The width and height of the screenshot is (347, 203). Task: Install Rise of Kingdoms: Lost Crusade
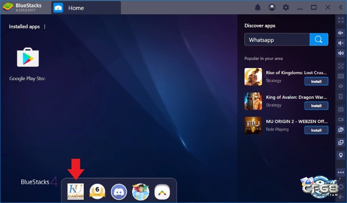pyautogui.click(x=316, y=82)
